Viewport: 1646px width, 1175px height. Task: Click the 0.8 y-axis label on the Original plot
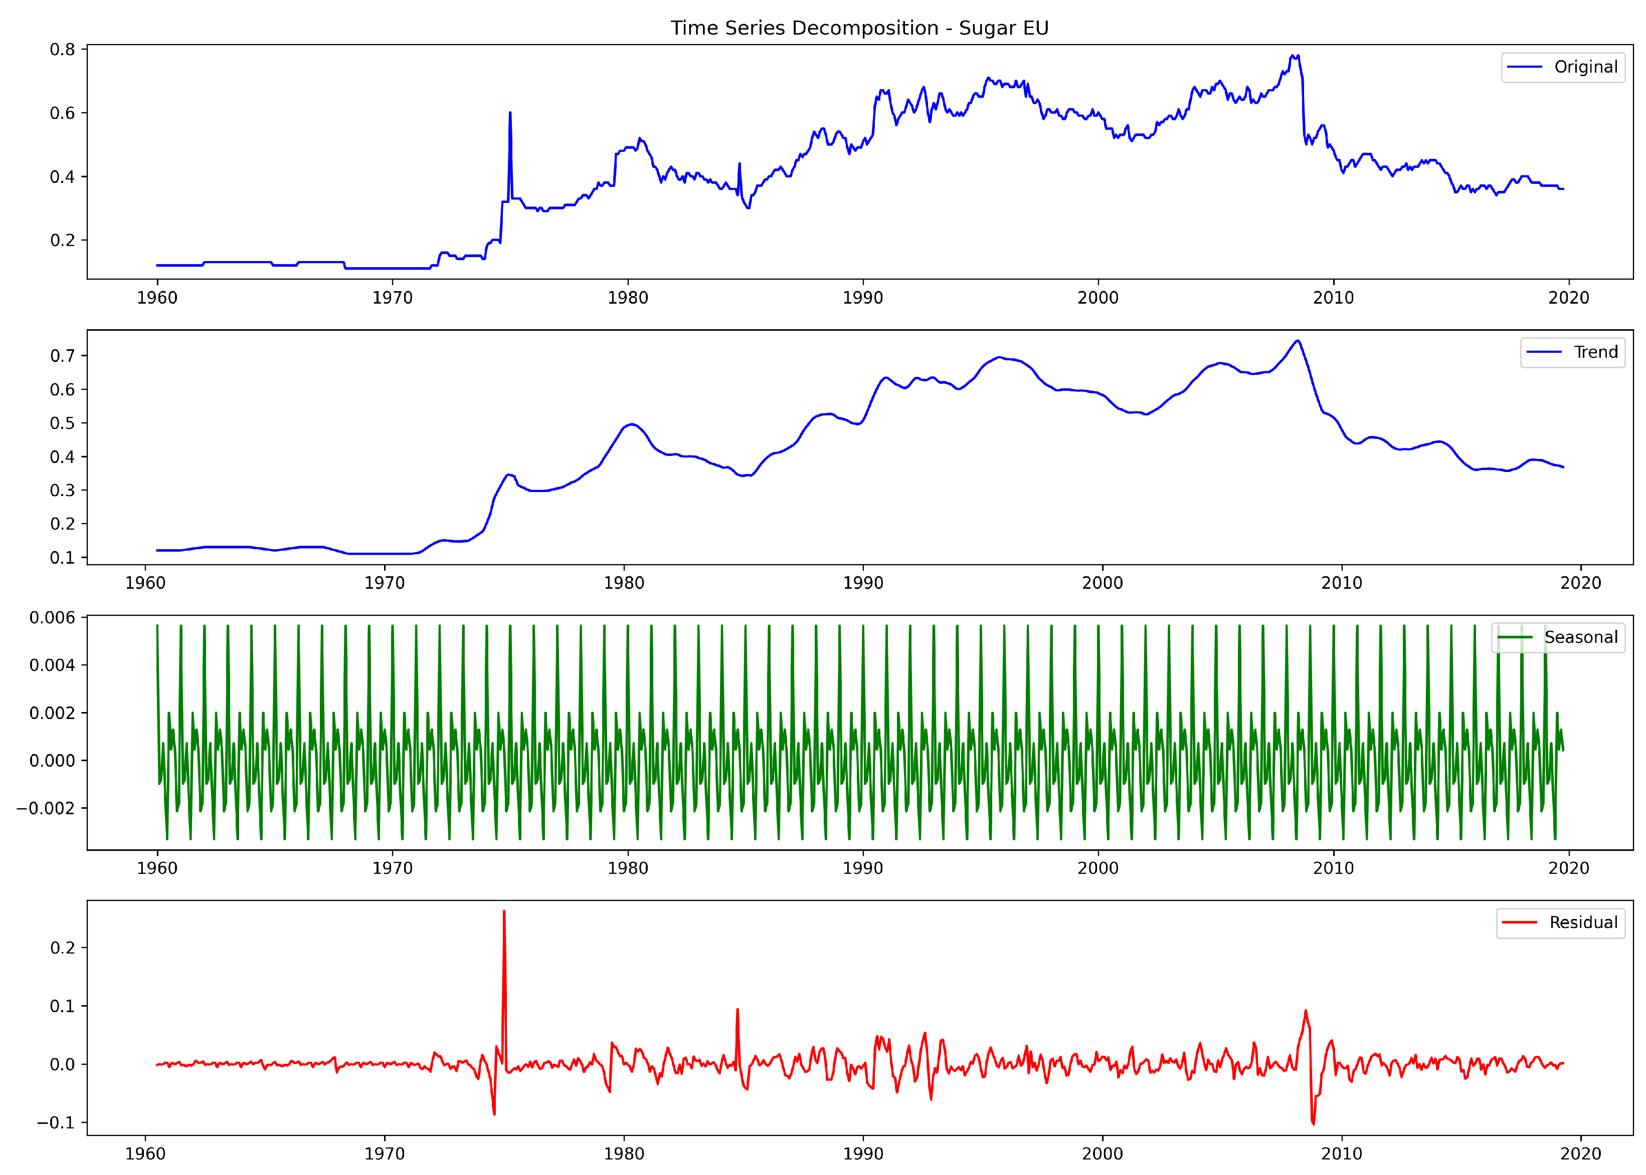pos(62,49)
